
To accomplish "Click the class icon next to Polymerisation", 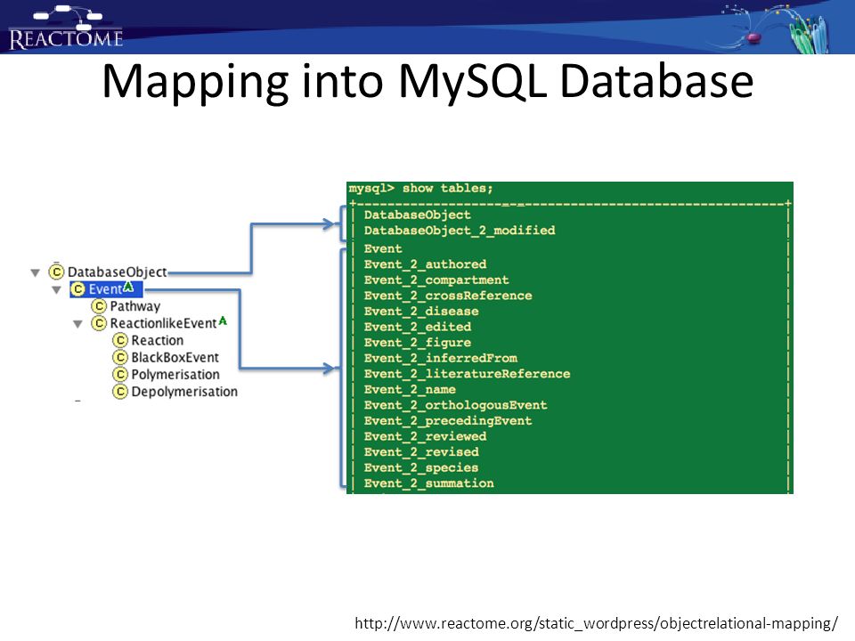I will pos(120,375).
